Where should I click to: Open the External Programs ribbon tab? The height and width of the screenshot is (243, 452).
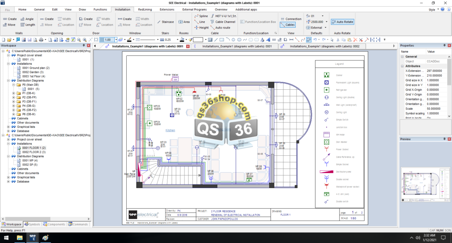click(x=194, y=10)
